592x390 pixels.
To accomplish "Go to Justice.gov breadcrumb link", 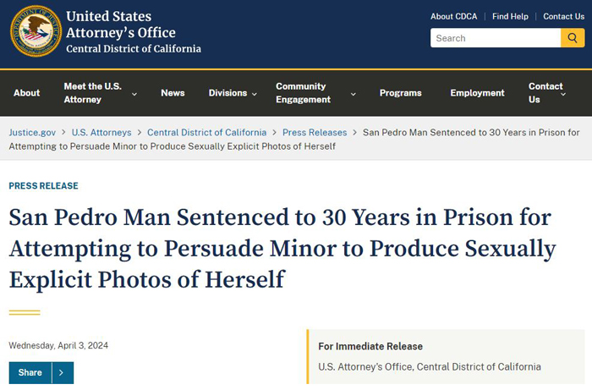I will [x=32, y=133].
